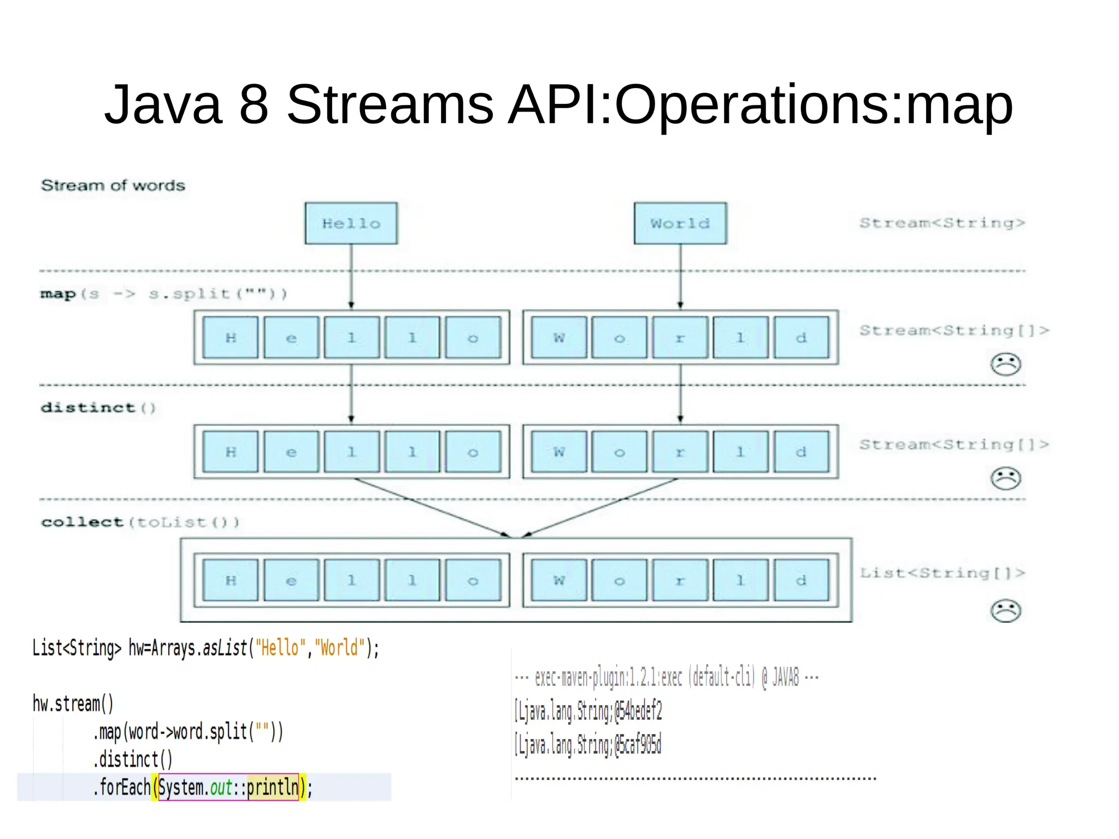Click output line "[Ljava.lang.String;@5caf905d"
The width and height of the screenshot is (1119, 839).
point(588,745)
